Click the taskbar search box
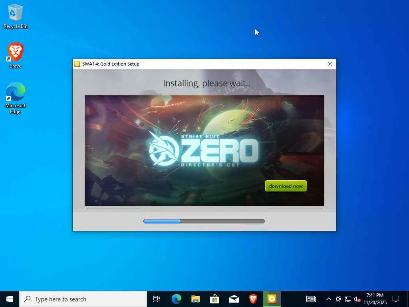Image resolution: width=409 pixels, height=307 pixels. click(83, 299)
